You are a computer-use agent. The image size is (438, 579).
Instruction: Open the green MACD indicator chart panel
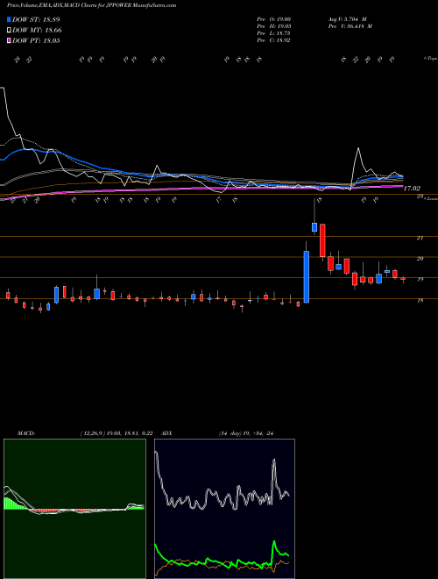point(74,509)
